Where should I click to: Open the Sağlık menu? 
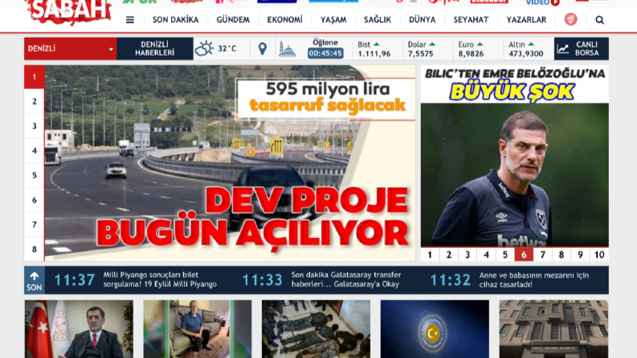[378, 19]
